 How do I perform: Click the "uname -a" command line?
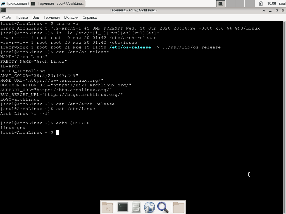[39, 24]
